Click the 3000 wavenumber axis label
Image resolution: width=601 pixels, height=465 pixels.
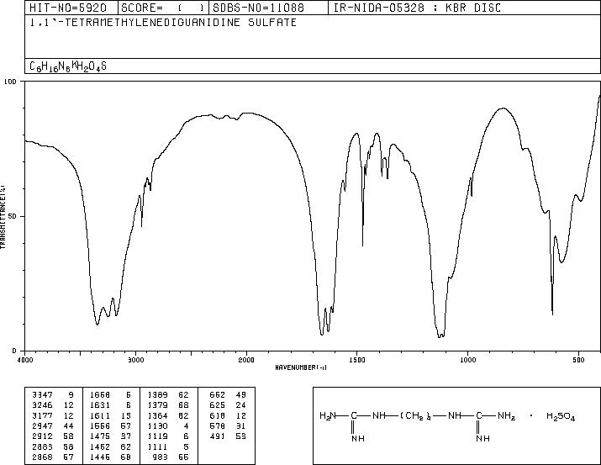click(x=135, y=360)
